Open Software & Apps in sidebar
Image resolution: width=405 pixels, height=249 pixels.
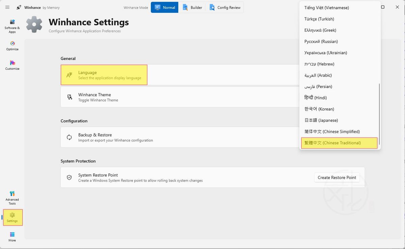point(12,26)
